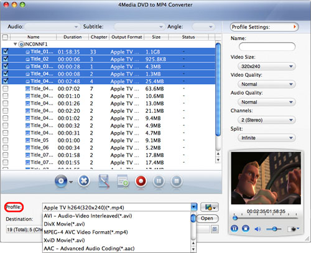Click the film icon of Title_06
This screenshot has width=311, height=253.
point(27,148)
